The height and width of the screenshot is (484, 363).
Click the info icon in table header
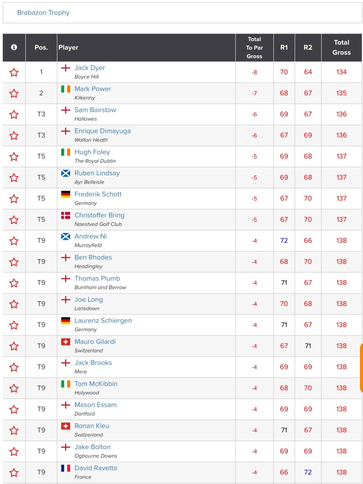[14, 47]
